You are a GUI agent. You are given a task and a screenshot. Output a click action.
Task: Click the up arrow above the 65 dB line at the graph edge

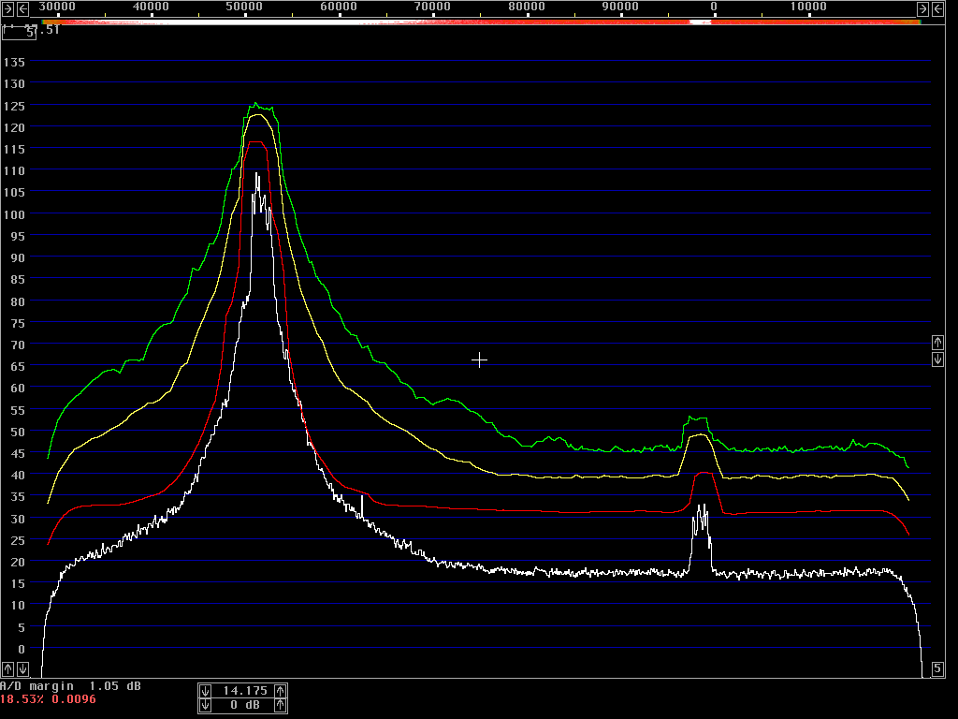(937, 342)
